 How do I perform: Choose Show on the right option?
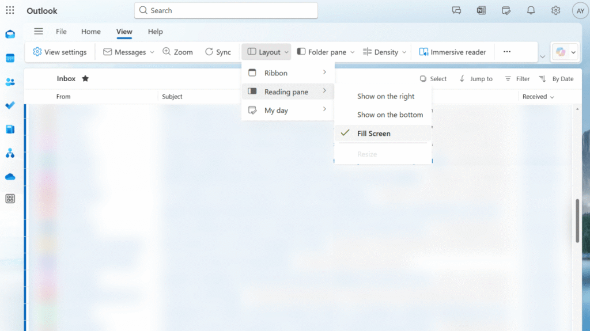385,97
